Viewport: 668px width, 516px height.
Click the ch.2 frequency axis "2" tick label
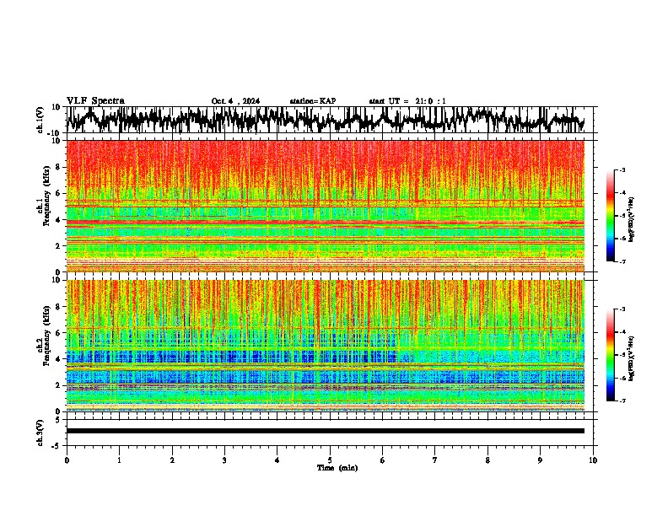pos(58,385)
